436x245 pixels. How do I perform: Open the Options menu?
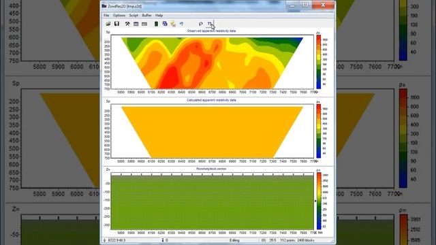click(x=119, y=16)
